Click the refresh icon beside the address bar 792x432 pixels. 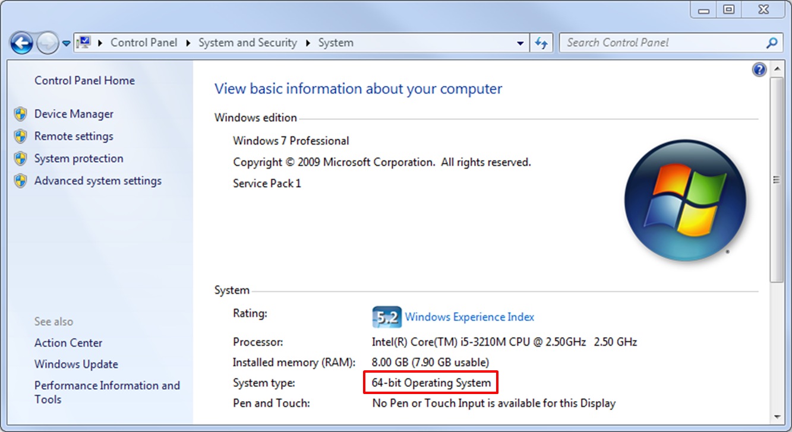(x=541, y=42)
